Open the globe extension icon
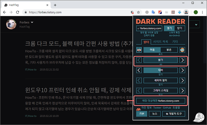207x125 pixels. point(147,12)
